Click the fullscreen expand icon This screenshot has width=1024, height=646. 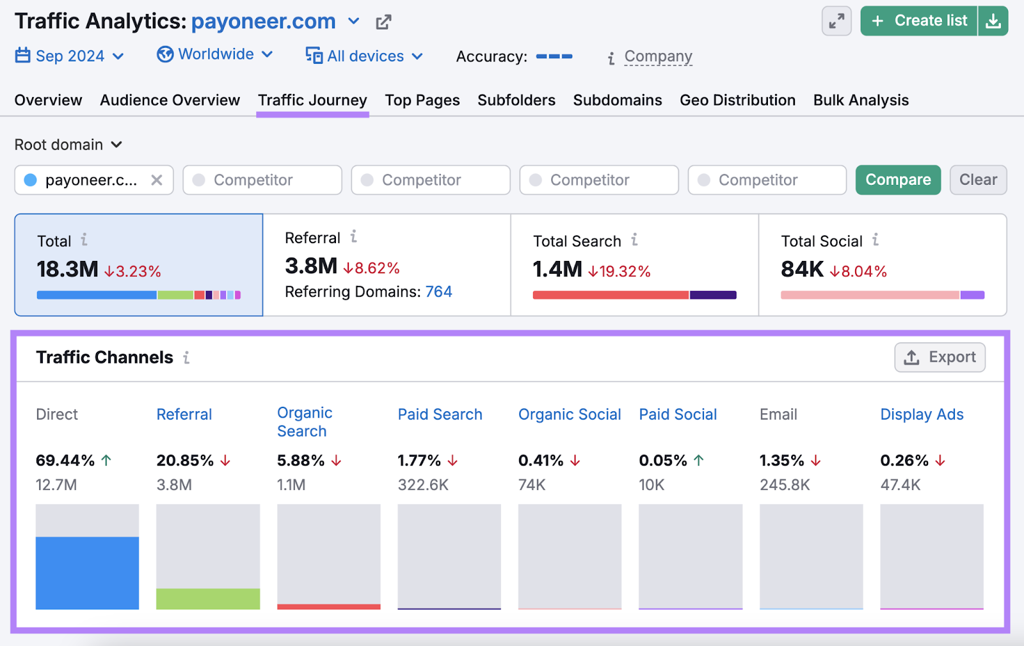[836, 20]
